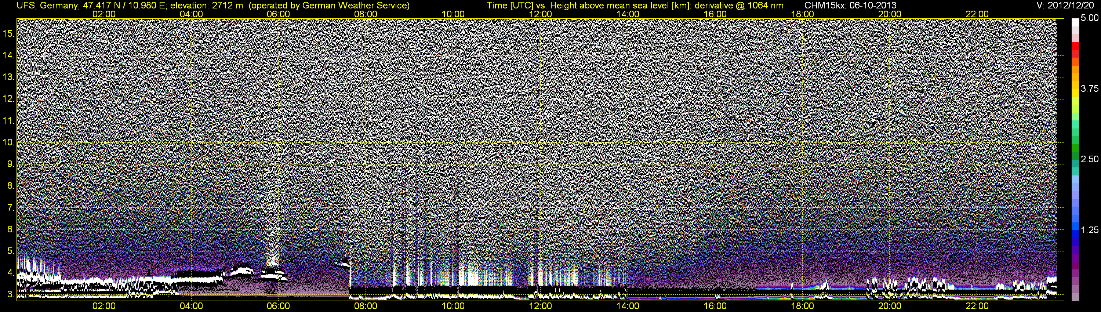Click the station title 'UFS, Germany; 47.417 N / 10.980 E'
The image size is (1101, 312).
[91, 5]
